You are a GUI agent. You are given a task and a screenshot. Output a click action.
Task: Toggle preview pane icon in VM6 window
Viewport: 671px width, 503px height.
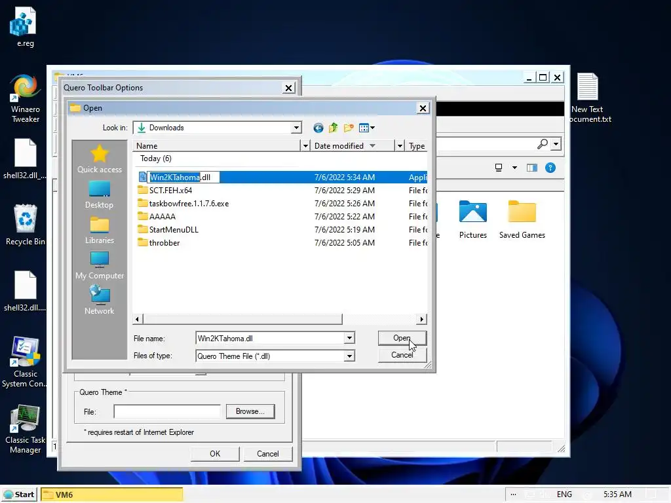(x=532, y=168)
